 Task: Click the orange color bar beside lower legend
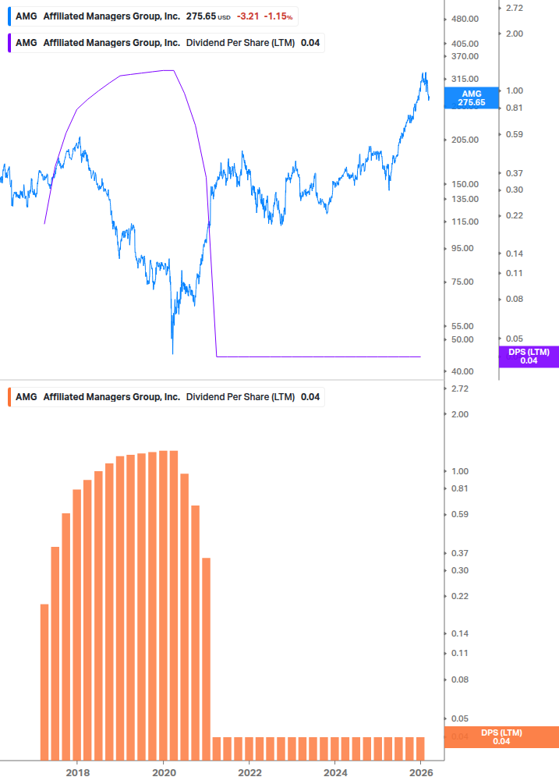(x=9, y=397)
